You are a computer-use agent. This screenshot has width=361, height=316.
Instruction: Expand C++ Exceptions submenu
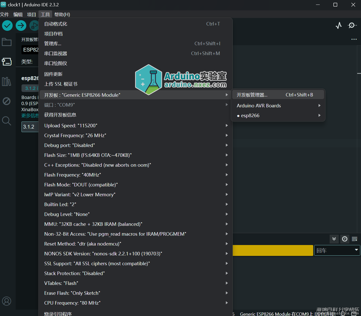click(x=135, y=165)
